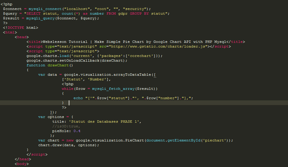This screenshot has width=288, height=167.
Task: Click the while keyword
Action: (68, 89)
